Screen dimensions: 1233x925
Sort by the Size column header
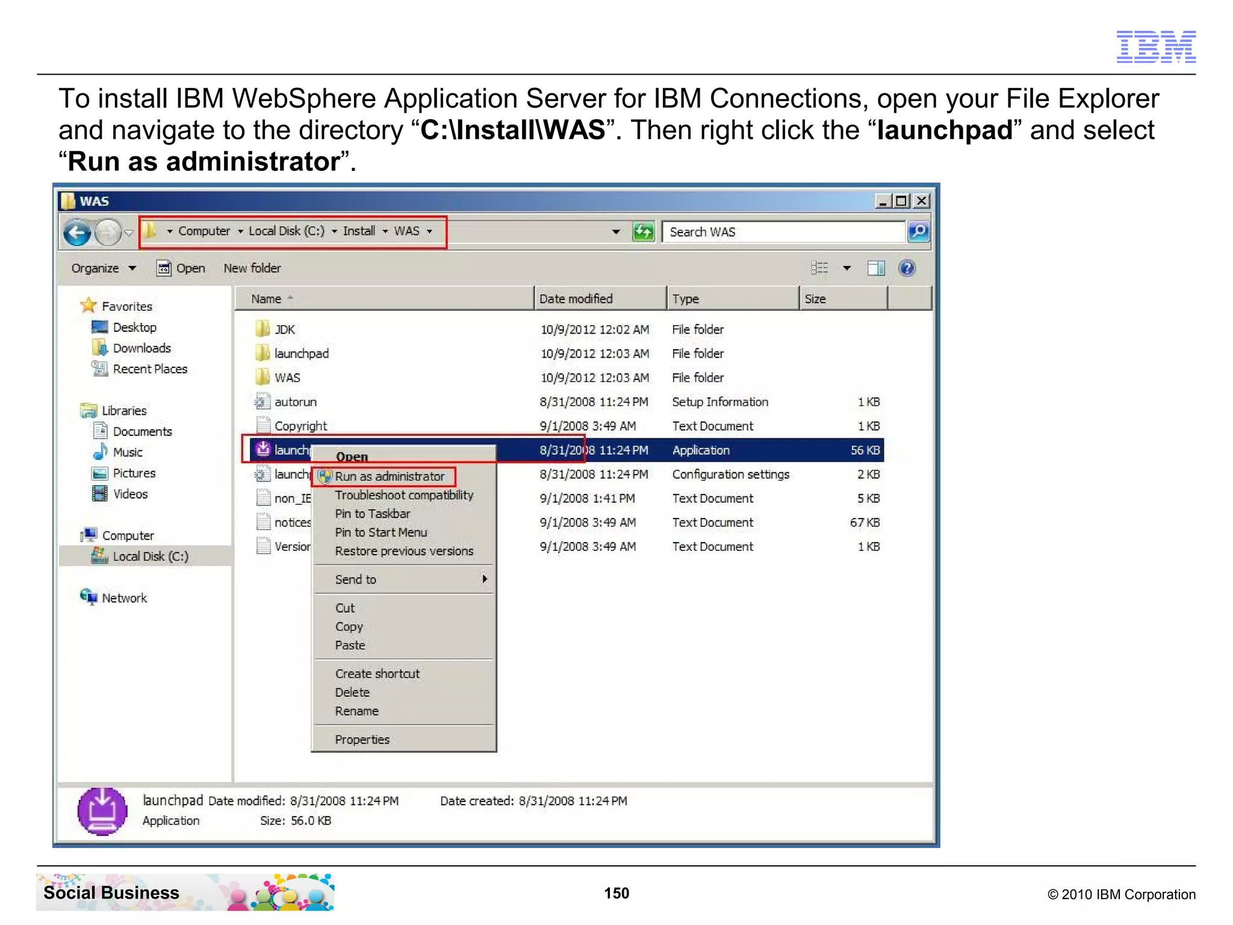point(843,299)
